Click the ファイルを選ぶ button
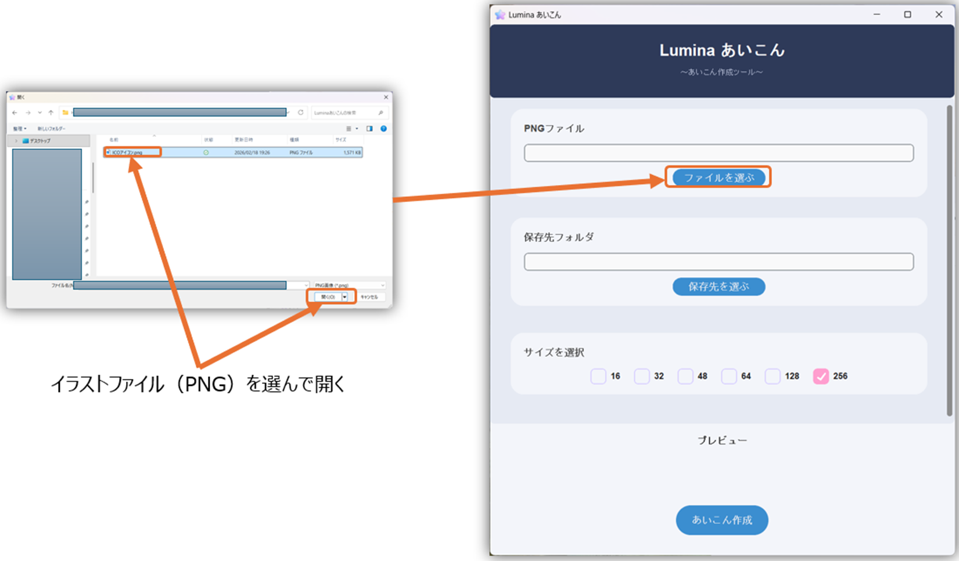 tap(719, 178)
